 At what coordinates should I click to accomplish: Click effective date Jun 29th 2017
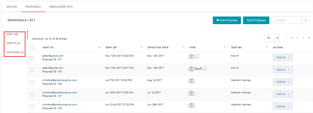tap(155, 104)
